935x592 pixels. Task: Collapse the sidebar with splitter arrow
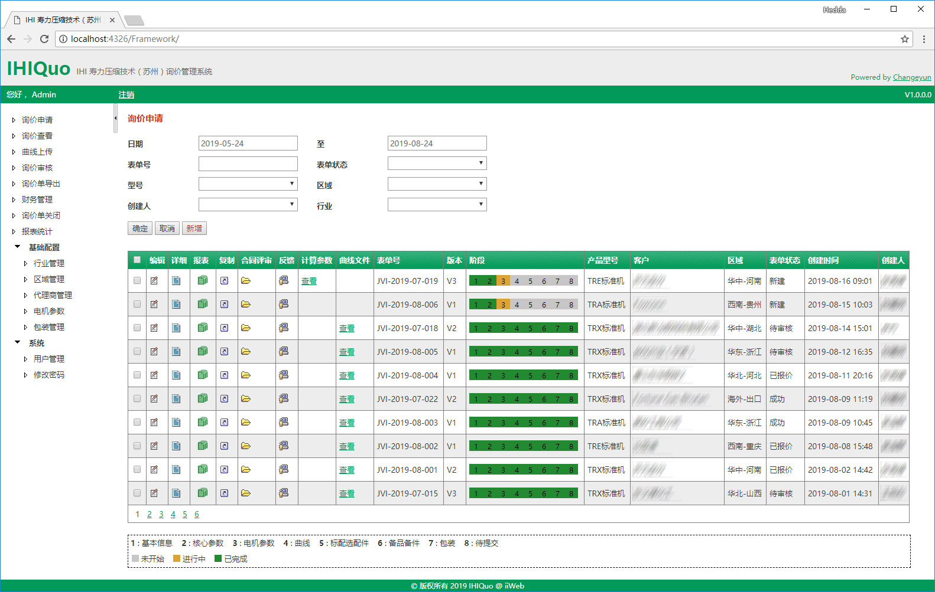point(115,118)
